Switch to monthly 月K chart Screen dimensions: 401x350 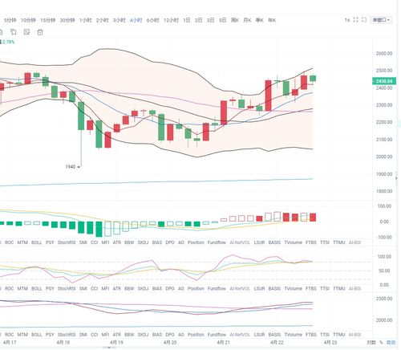point(247,20)
